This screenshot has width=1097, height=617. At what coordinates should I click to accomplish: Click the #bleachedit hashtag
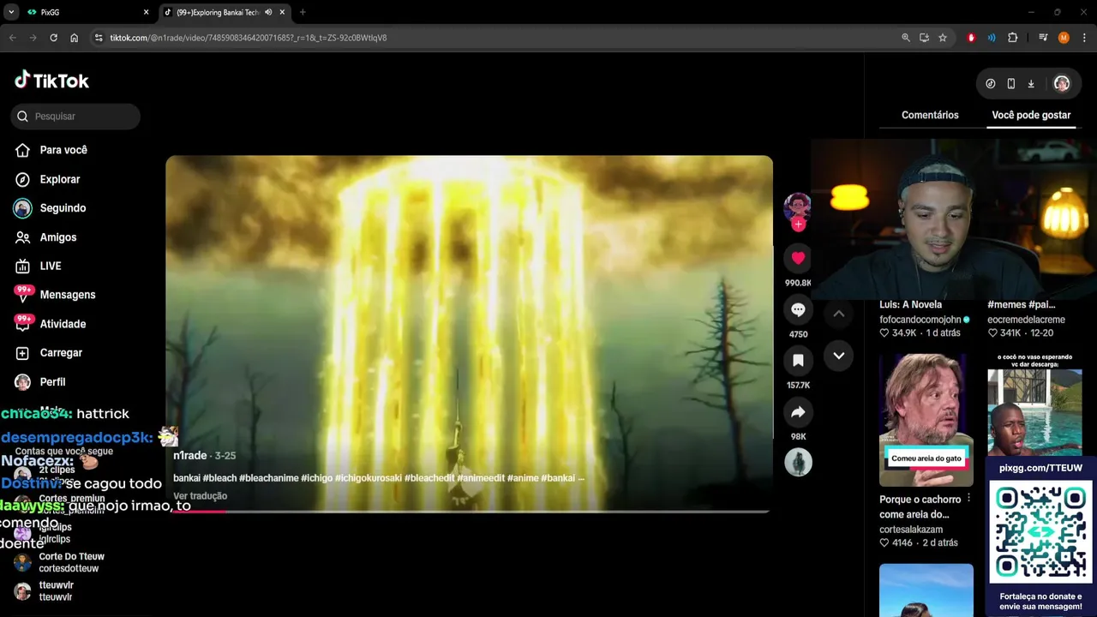(x=429, y=478)
